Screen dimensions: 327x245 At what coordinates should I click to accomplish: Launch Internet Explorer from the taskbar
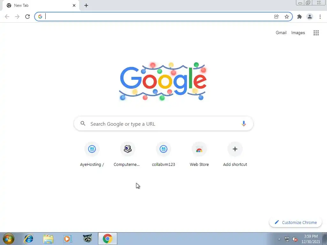click(x=28, y=239)
